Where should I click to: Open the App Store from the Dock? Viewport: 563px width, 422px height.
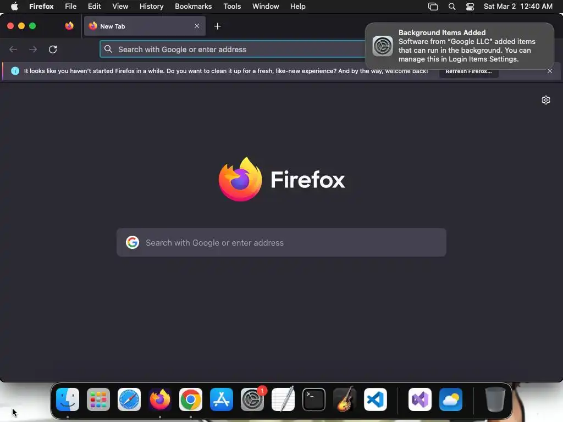coord(222,399)
